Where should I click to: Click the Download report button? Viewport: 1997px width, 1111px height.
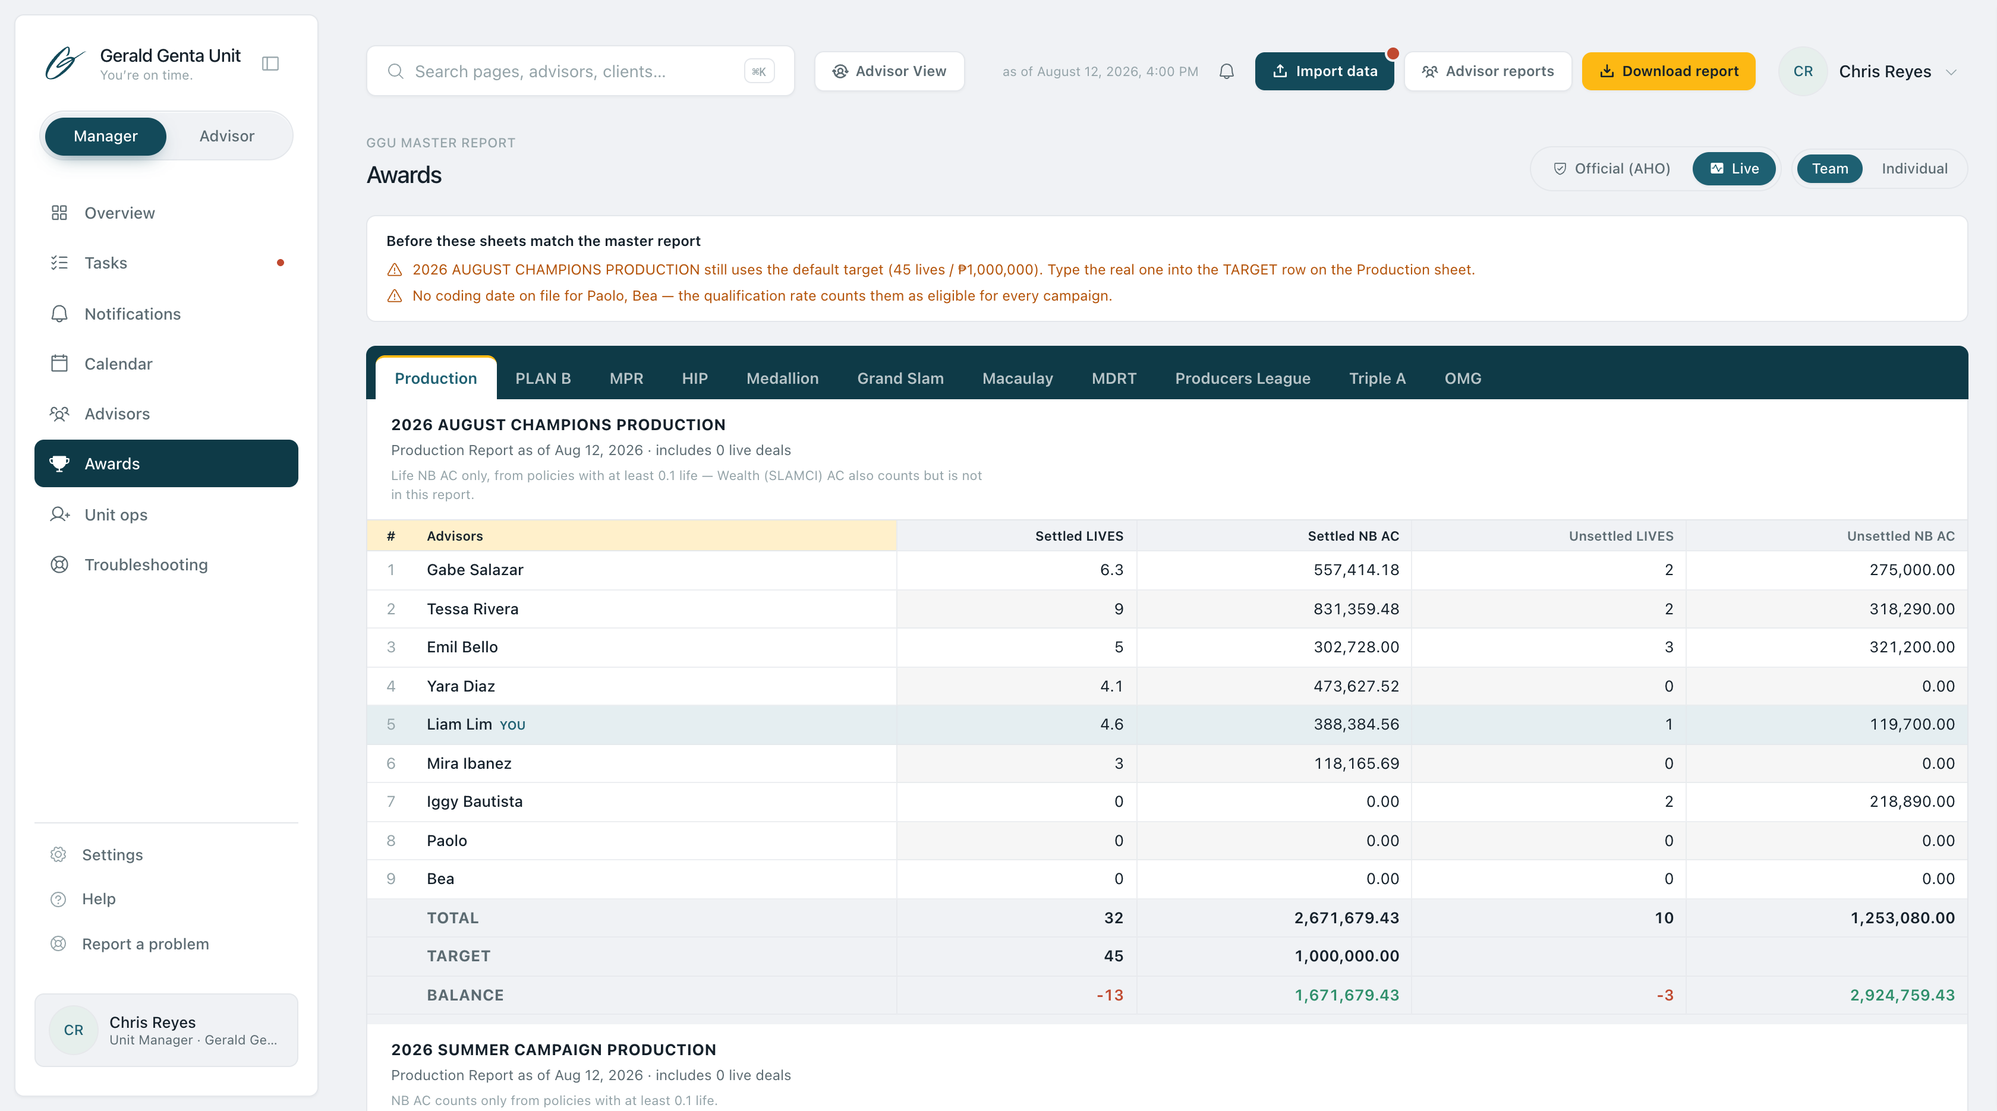1668,71
